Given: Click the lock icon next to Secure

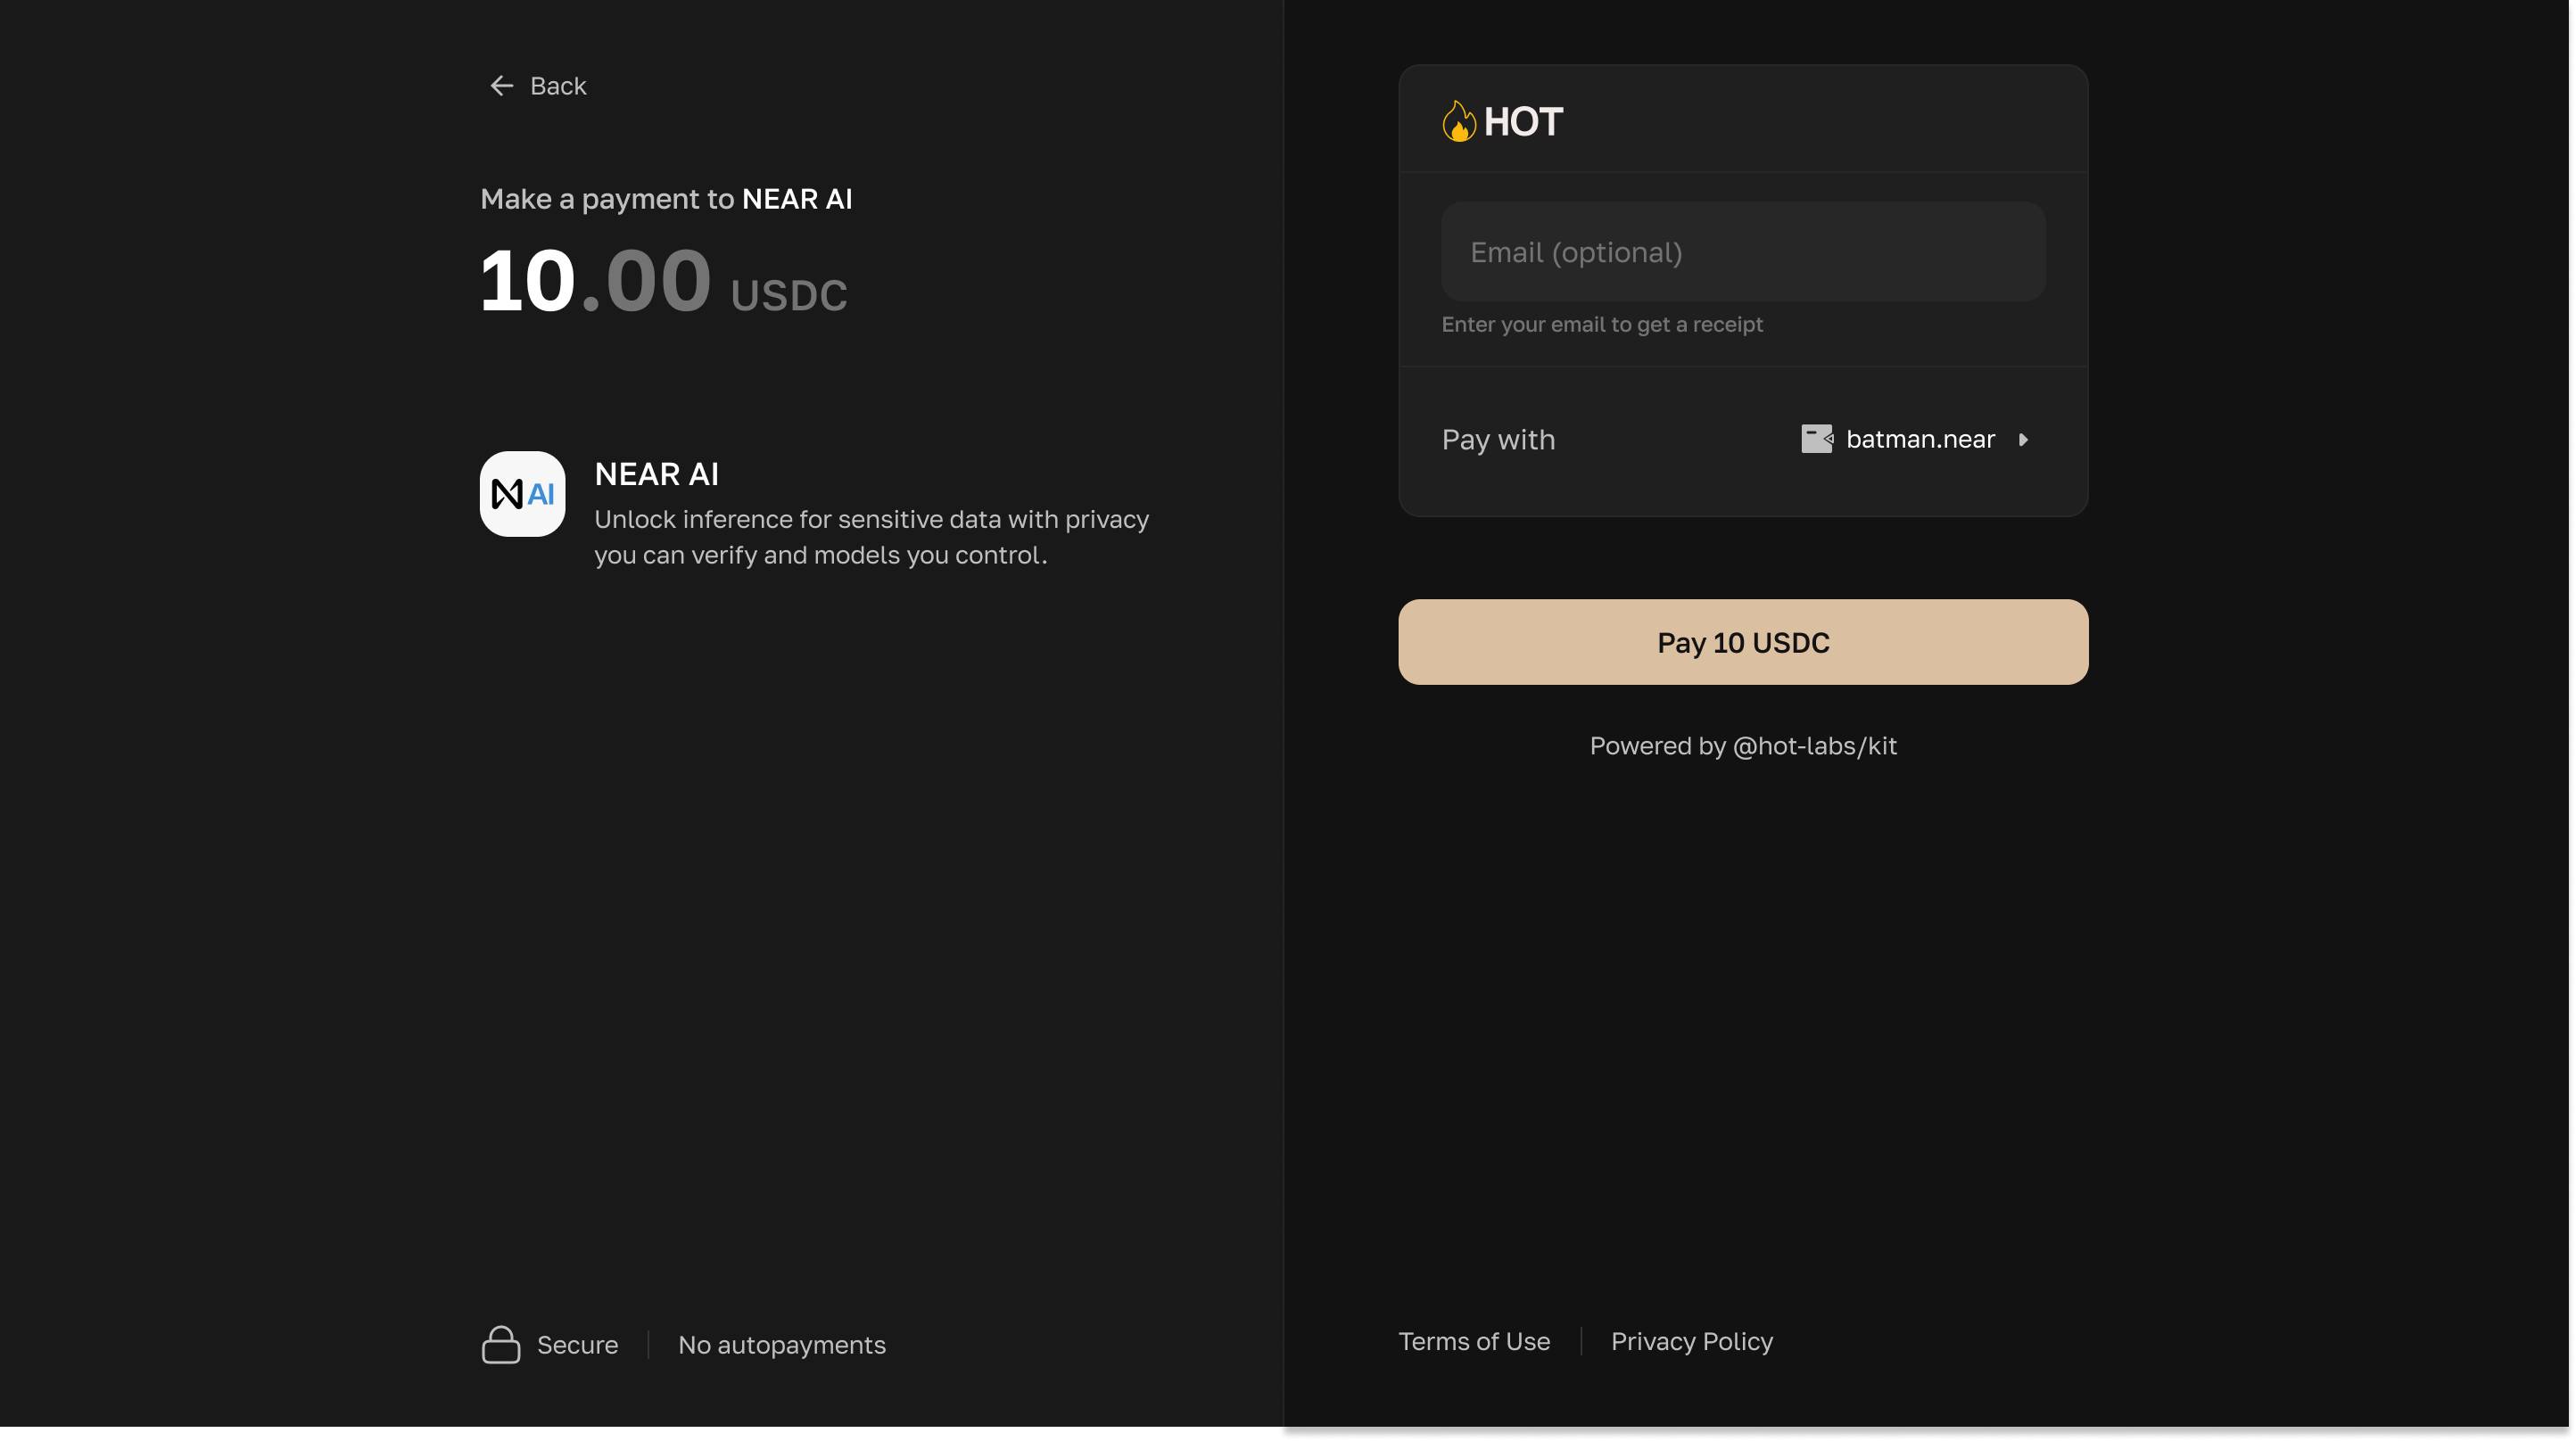Looking at the screenshot, I should pos(501,1345).
